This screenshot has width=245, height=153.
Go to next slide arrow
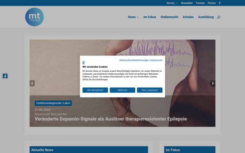tap(213, 83)
